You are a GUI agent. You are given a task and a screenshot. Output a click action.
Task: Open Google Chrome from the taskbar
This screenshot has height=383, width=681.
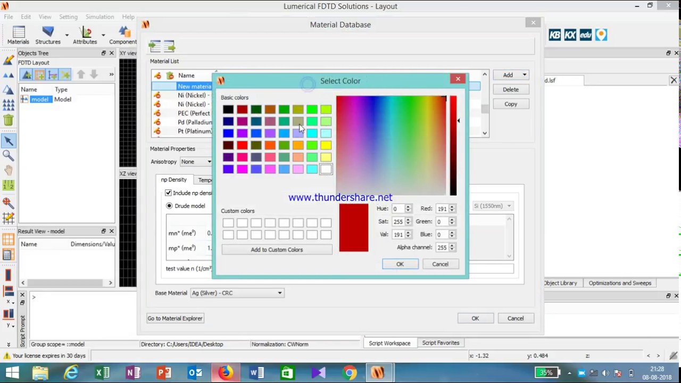point(350,373)
